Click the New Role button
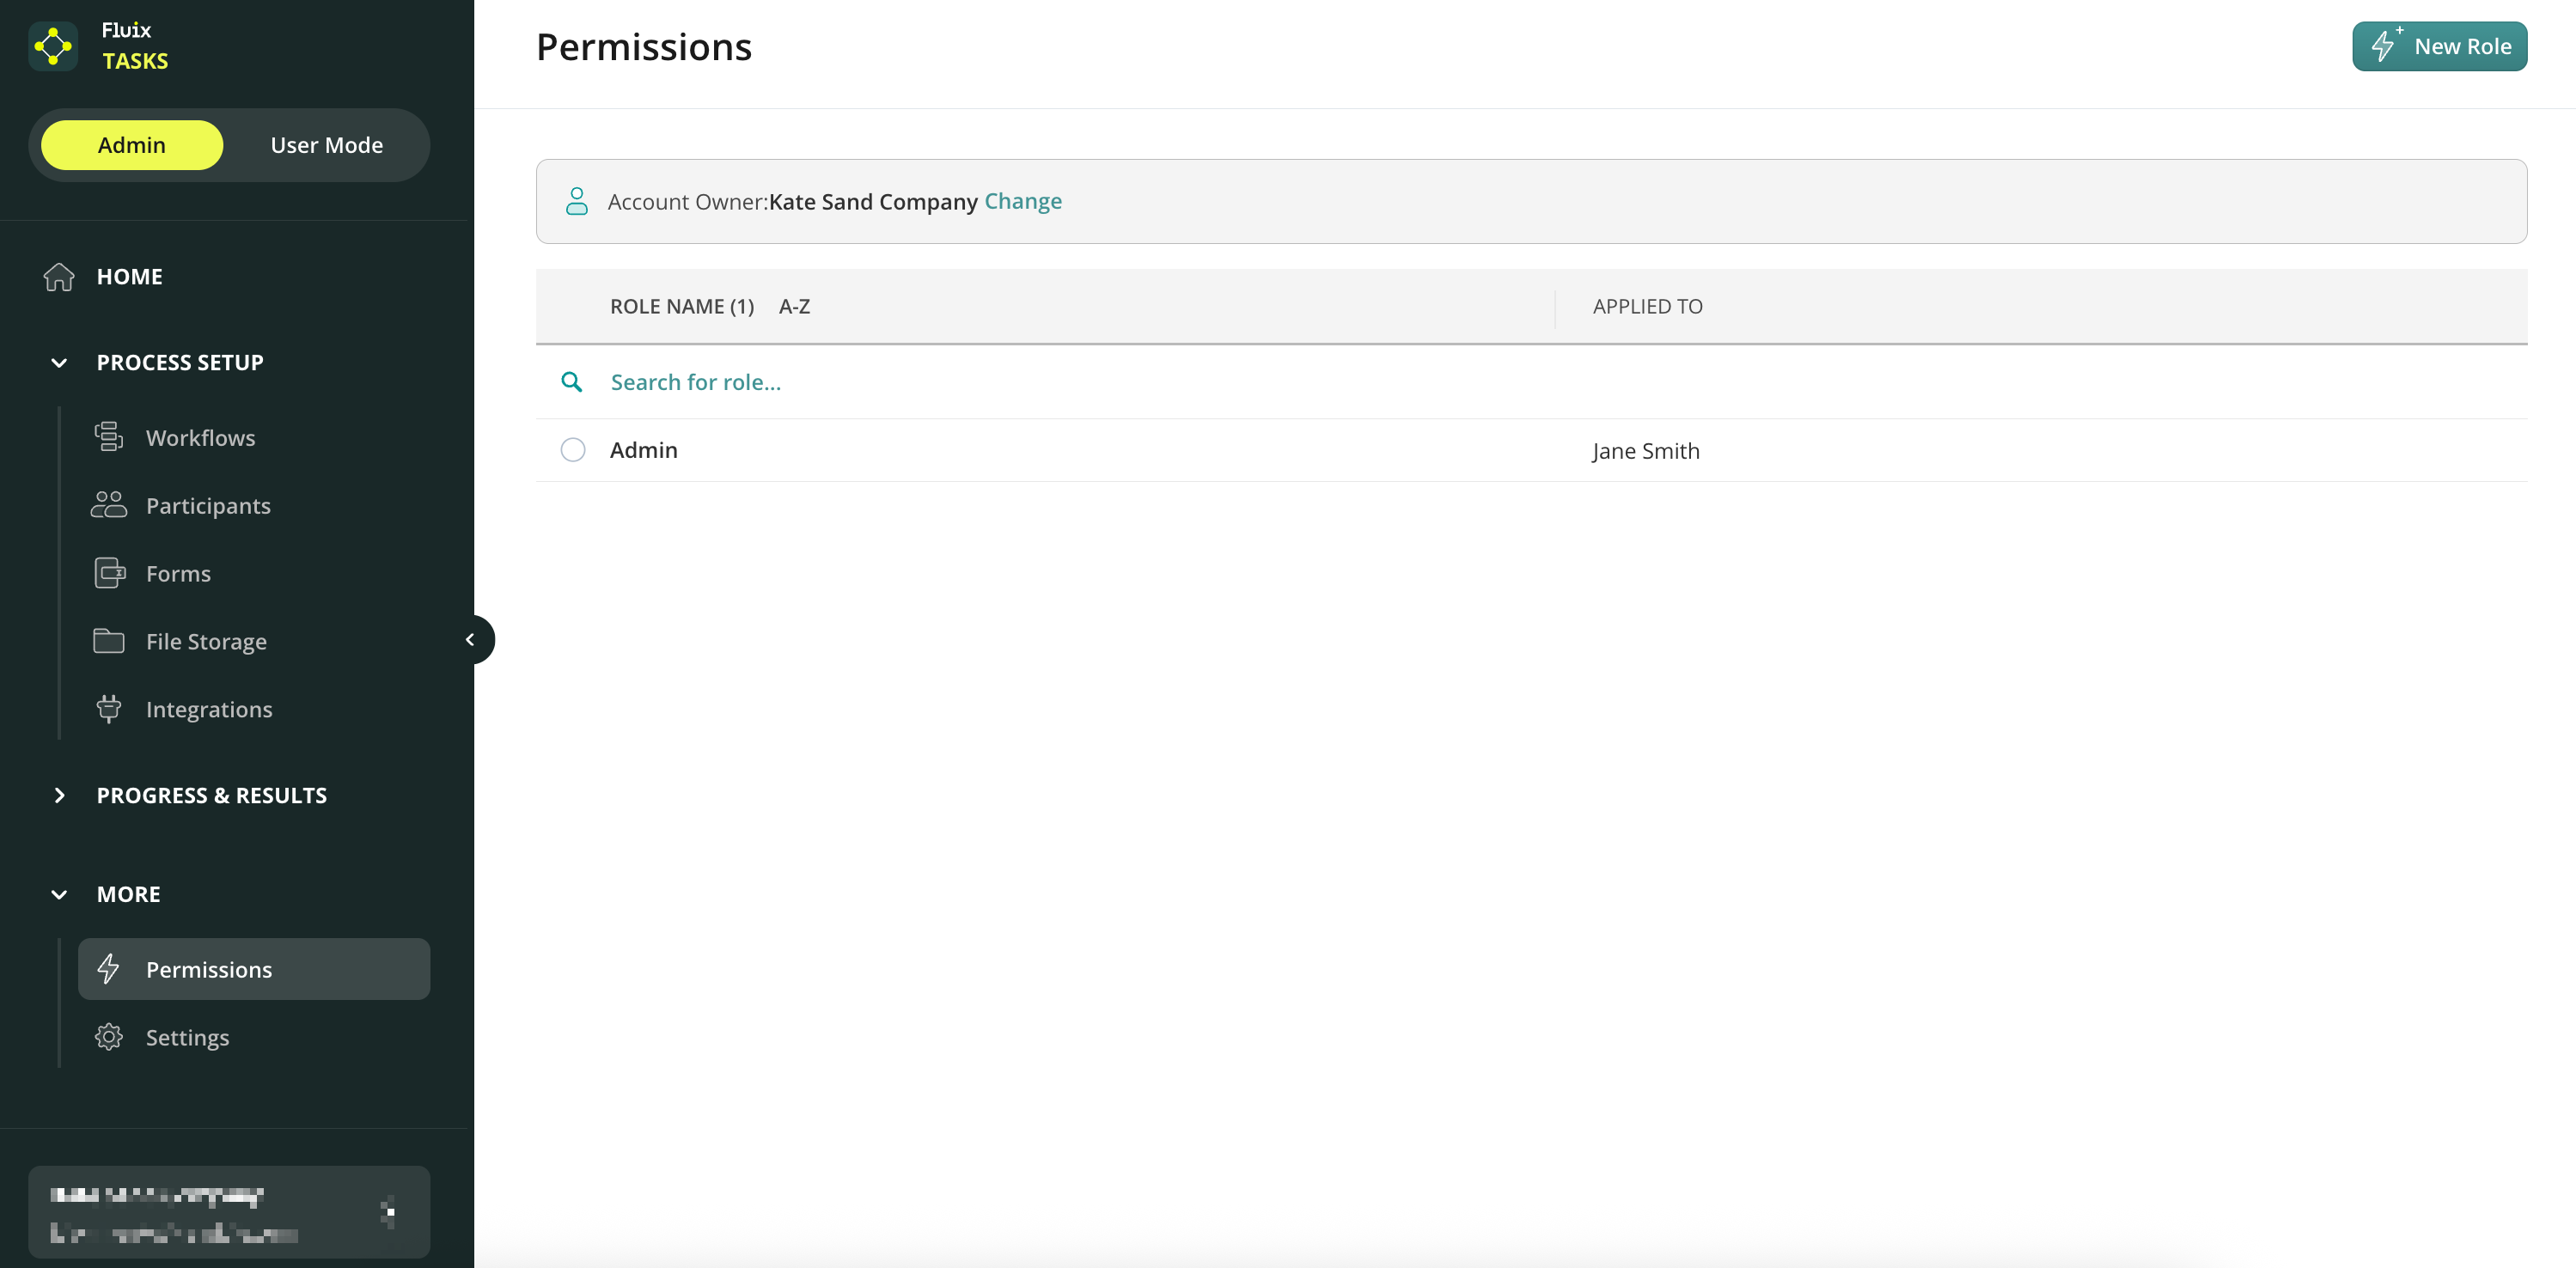This screenshot has height=1268, width=2576. pos(2438,46)
